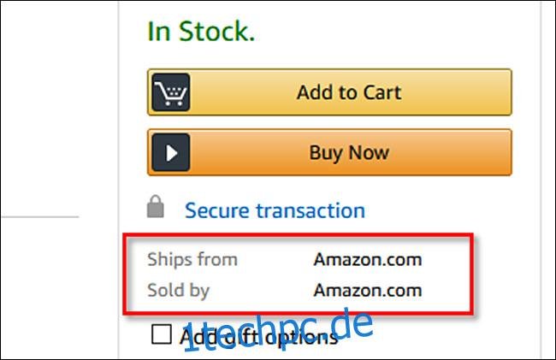This screenshot has width=556, height=360.
Task: Click the play arrow icon on Buy Now
Action: (x=171, y=153)
